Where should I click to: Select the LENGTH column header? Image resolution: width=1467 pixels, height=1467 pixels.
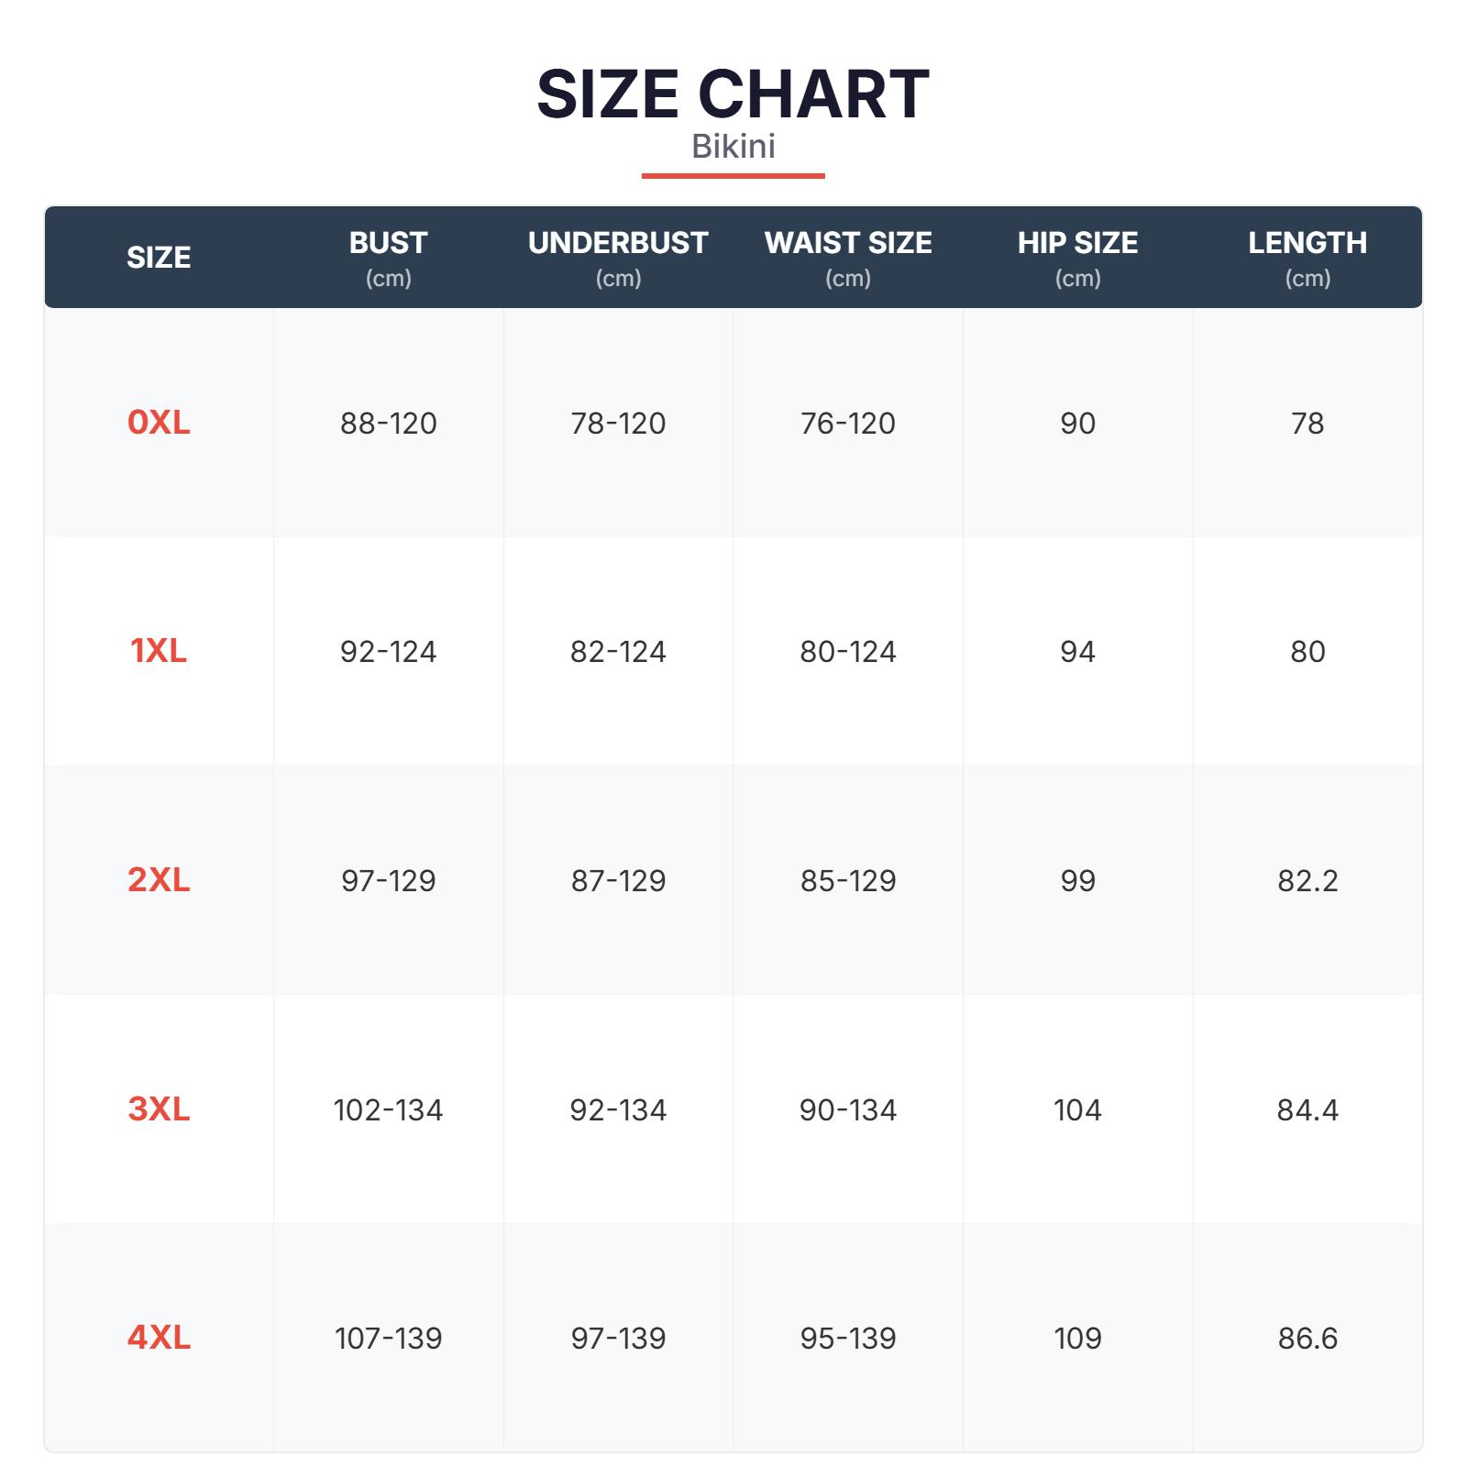1307,257
